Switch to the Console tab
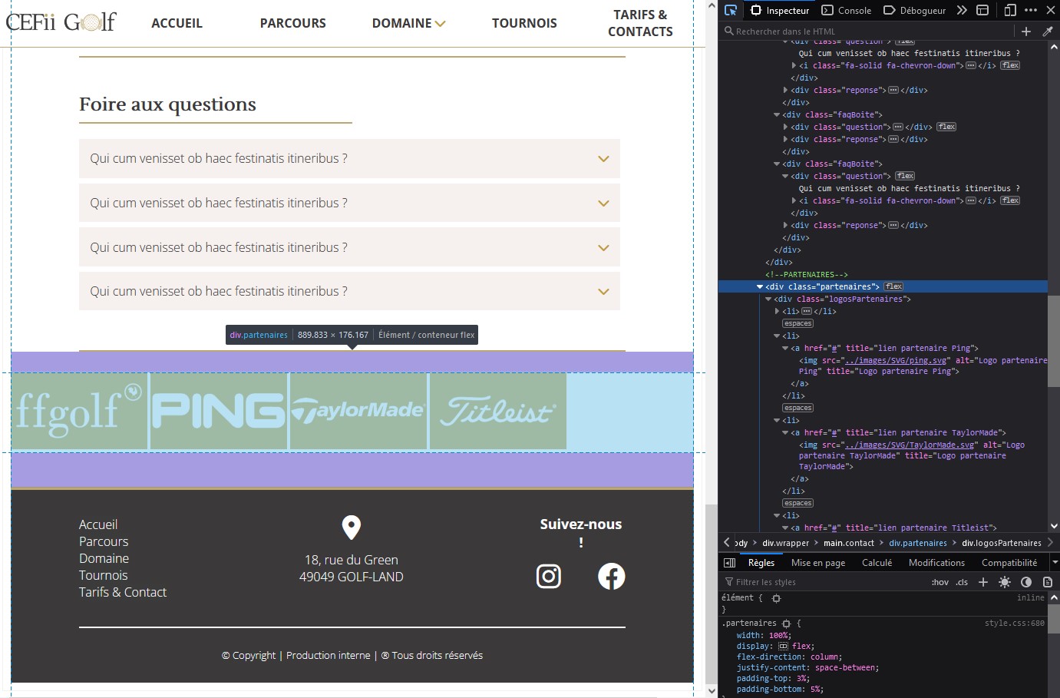Viewport: 1060px width, 698px height. [847, 10]
